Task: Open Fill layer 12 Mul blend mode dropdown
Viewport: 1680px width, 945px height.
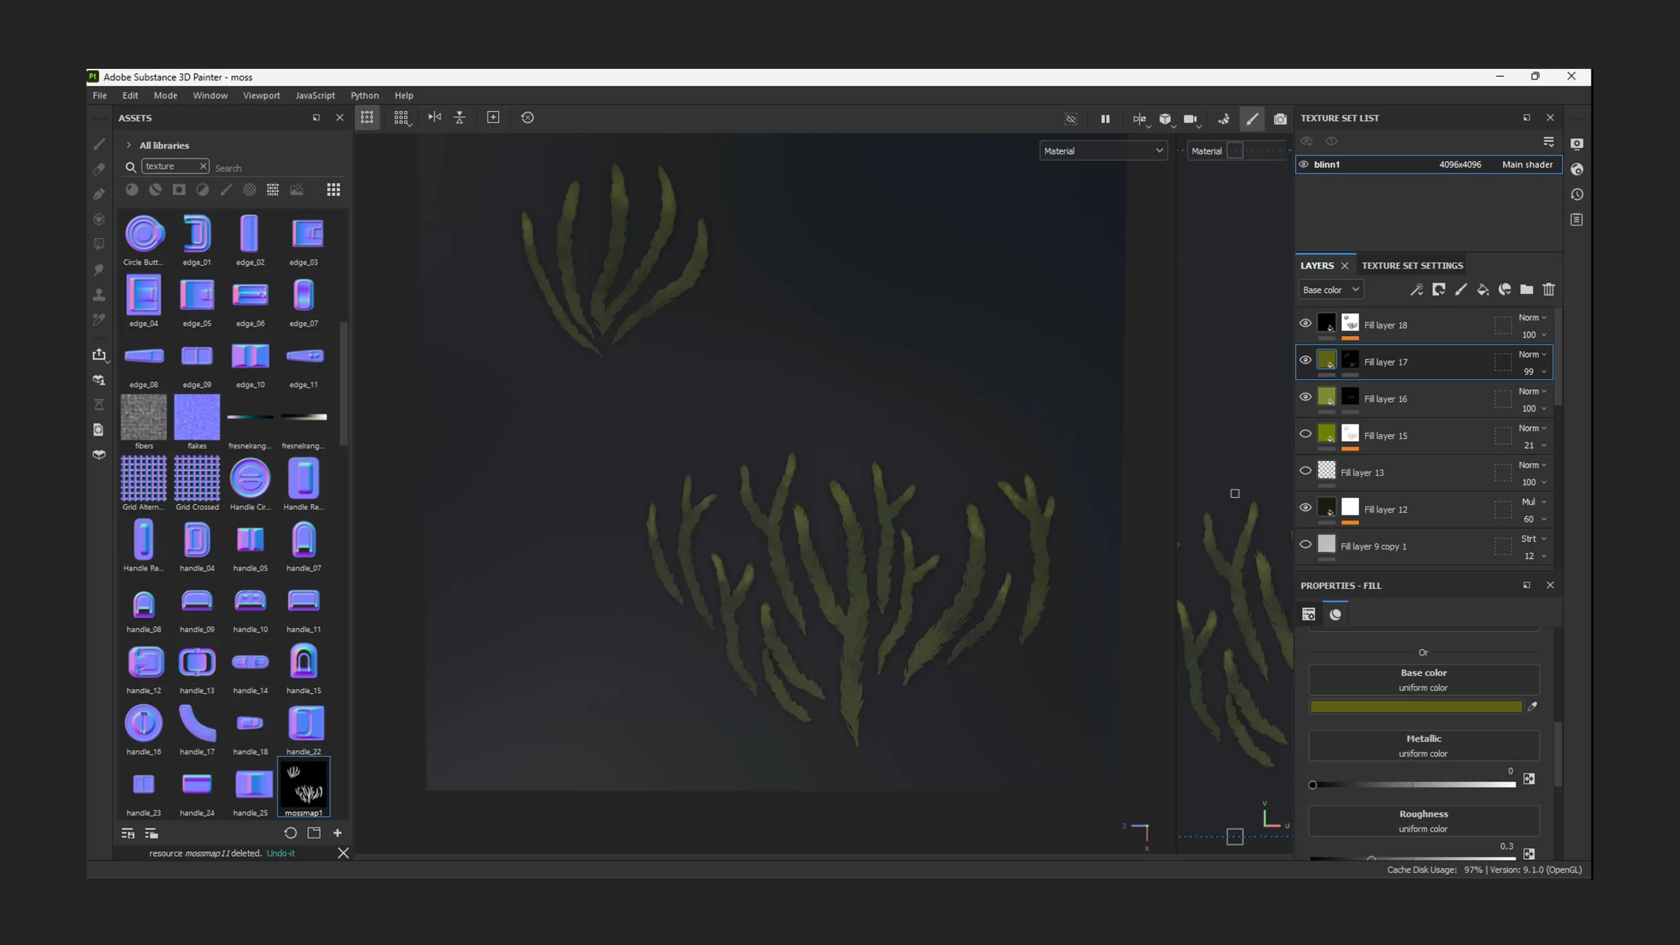Action: coord(1532,502)
